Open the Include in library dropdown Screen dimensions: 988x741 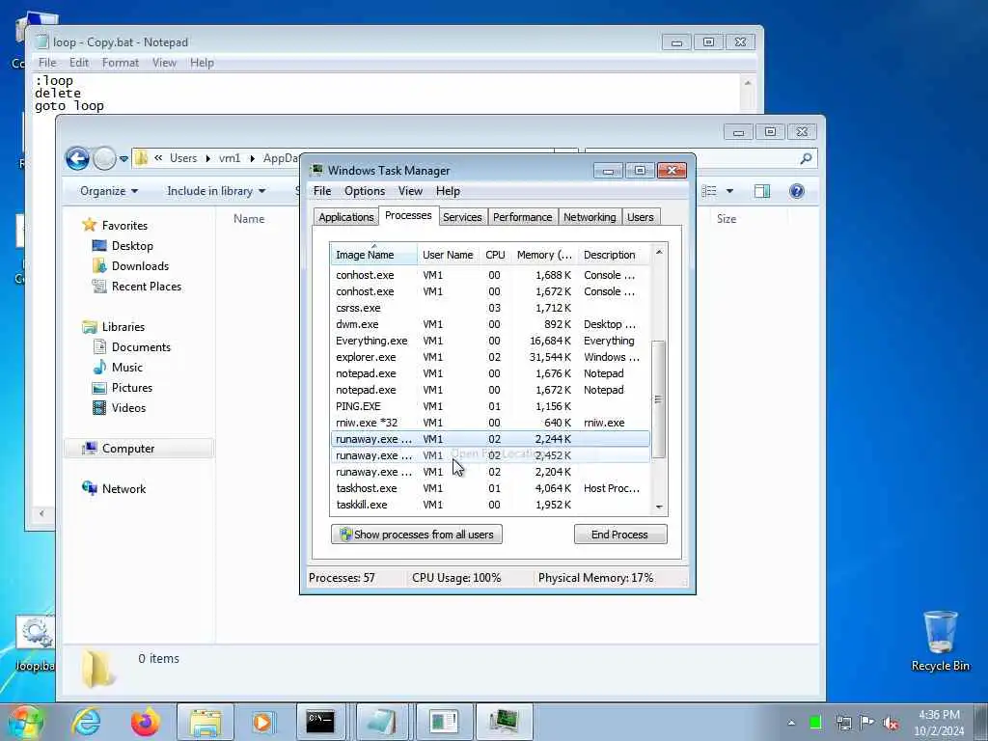pyautogui.click(x=216, y=191)
